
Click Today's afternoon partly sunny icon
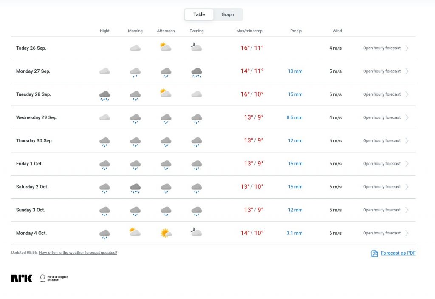tap(166, 47)
